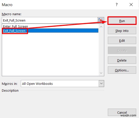Run the selected macro
Viewport: 139px width, 118px height.
point(122,21)
